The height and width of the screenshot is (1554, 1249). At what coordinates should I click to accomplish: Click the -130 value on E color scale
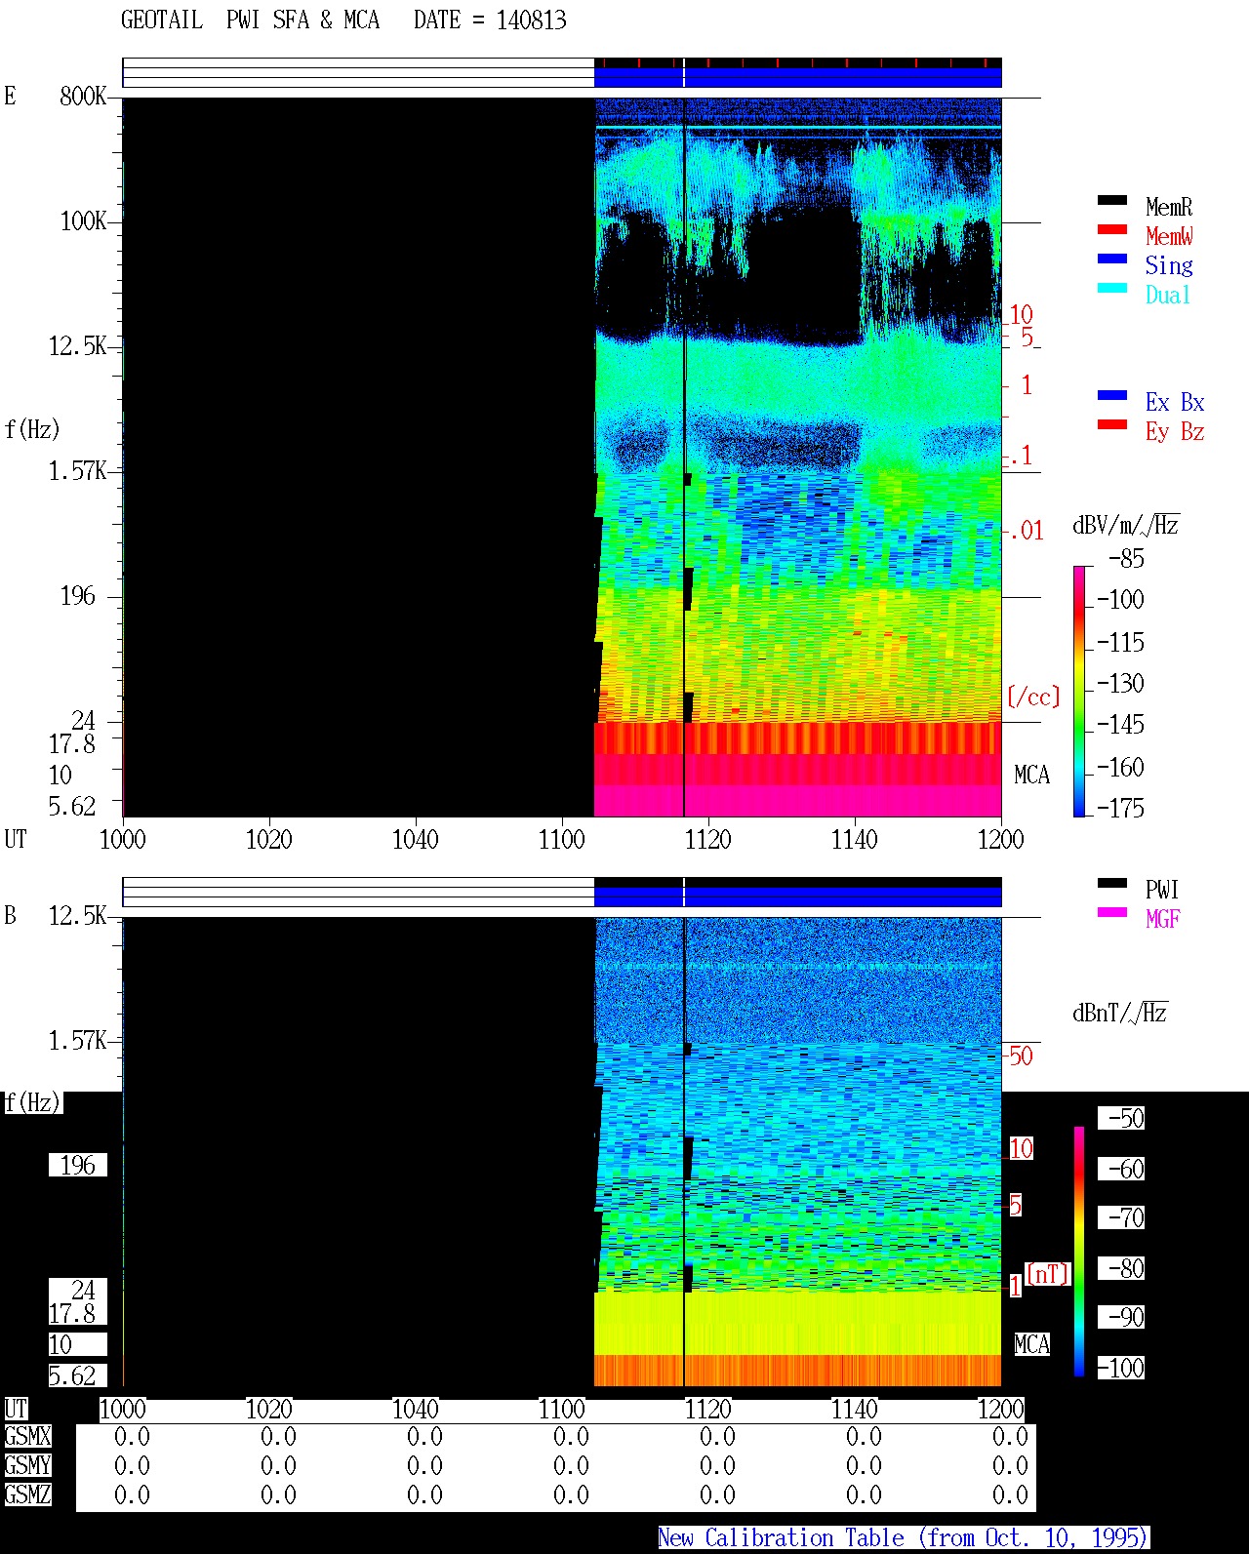pyautogui.click(x=1120, y=683)
